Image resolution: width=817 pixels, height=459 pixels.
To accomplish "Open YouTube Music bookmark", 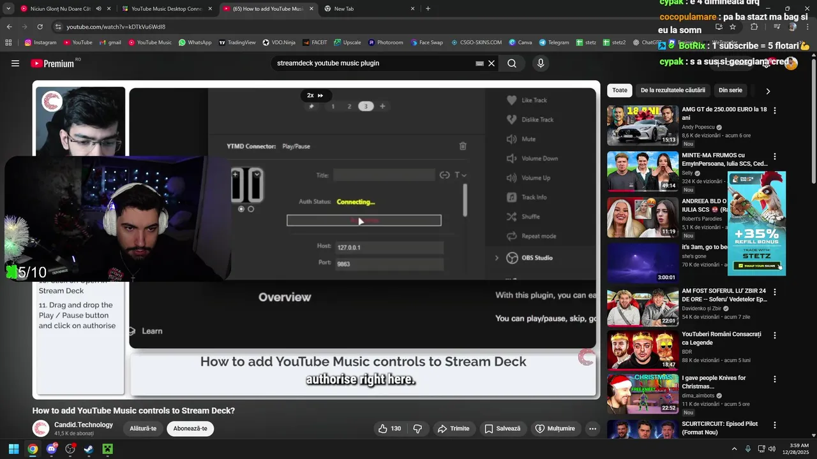I will (x=150, y=42).
